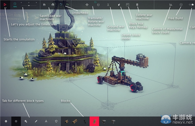Select the Rotate war machine tool
Screen dimensions: 195x126
click(x=98, y=5)
